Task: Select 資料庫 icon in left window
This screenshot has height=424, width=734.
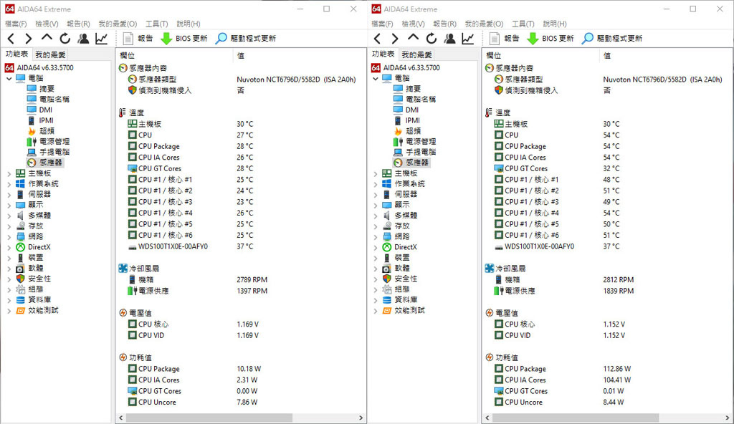Action: [x=20, y=299]
